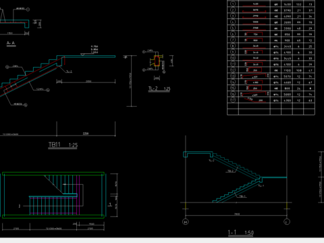Screen dimensions: 324x243
Task: Click the section cut marker 1 beside the stair plan
Action: [x=110, y=205]
